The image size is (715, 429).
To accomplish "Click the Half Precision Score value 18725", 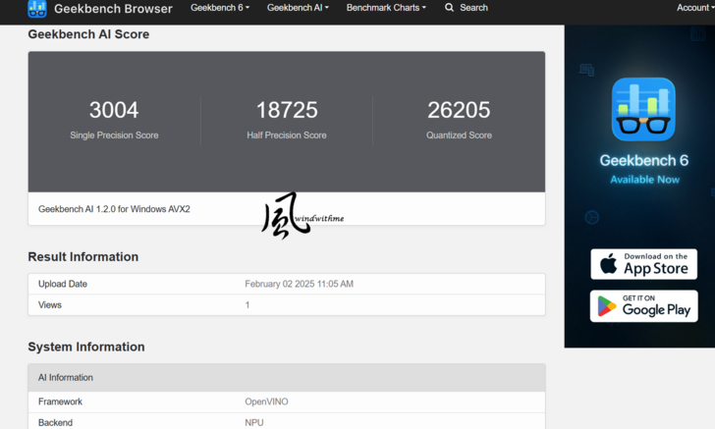I will (x=287, y=110).
